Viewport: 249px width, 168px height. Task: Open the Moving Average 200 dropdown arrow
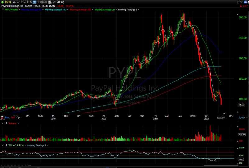(92, 10)
